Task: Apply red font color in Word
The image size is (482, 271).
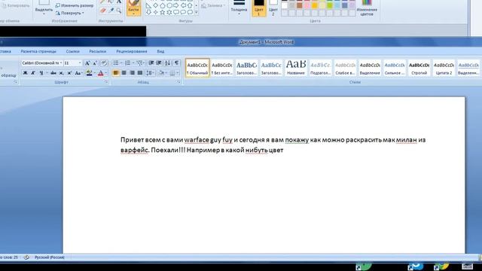Action: (100, 73)
